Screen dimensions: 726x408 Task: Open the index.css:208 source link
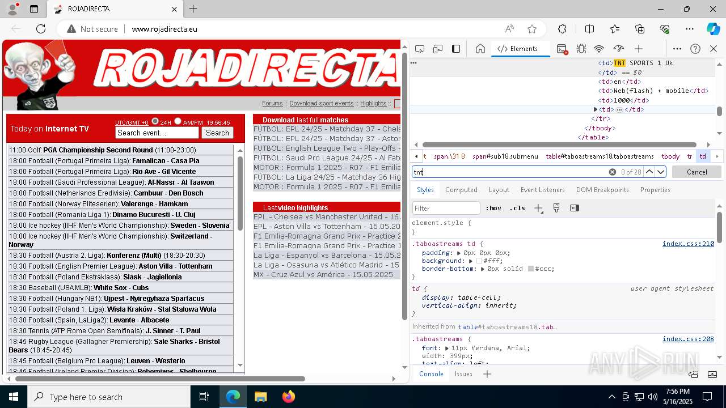pyautogui.click(x=688, y=339)
